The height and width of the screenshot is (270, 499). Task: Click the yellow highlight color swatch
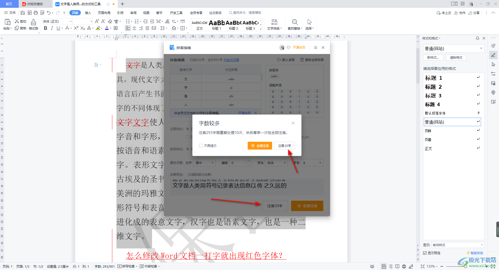[x=98, y=28]
